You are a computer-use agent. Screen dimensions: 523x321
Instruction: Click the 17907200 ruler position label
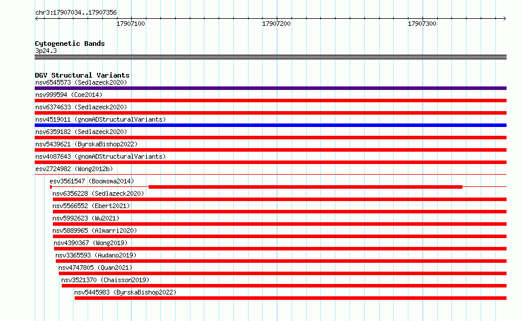point(276,24)
